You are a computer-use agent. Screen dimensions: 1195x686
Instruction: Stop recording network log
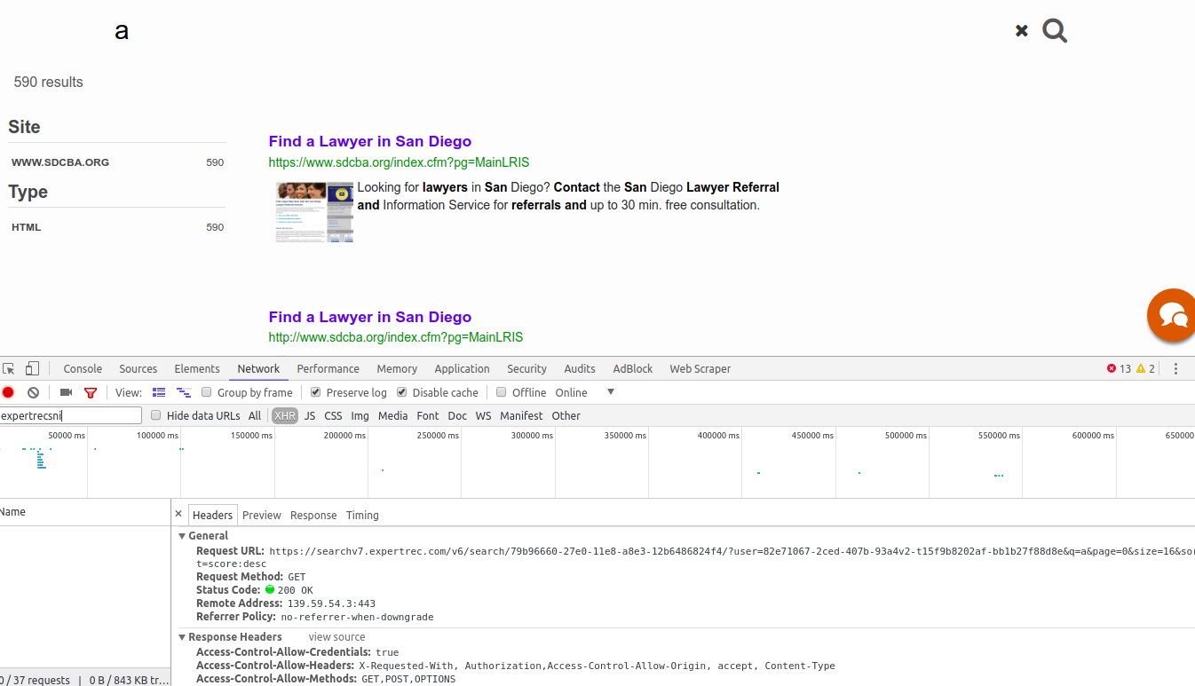9,391
